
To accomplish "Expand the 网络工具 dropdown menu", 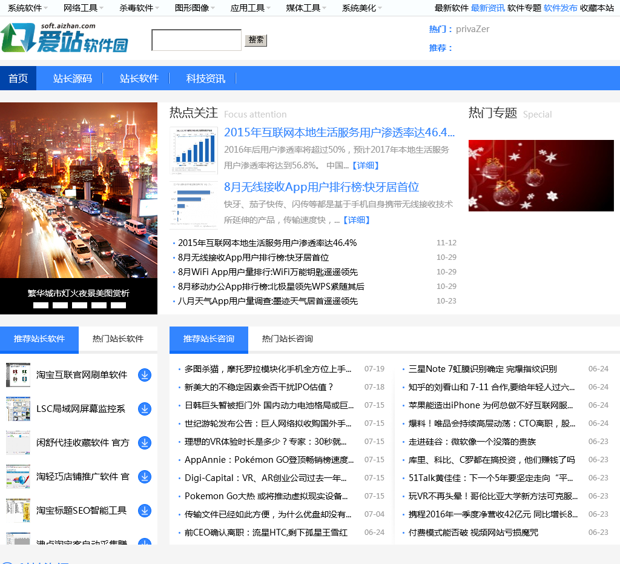I will 84,8.
